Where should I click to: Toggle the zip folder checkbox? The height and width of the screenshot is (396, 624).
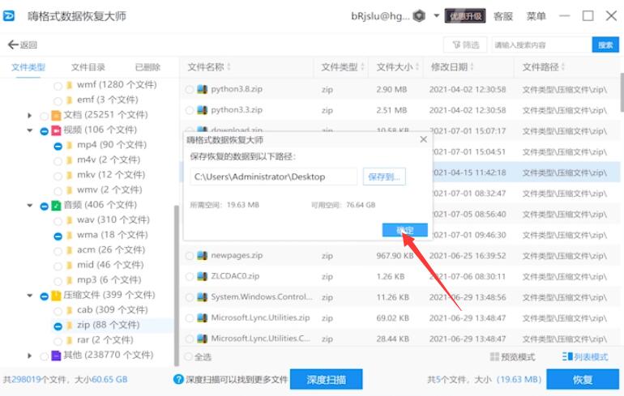click(x=58, y=326)
